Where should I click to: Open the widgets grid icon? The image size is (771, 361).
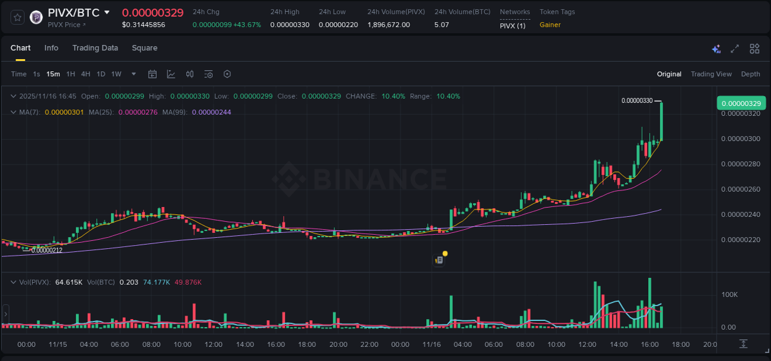(x=754, y=48)
